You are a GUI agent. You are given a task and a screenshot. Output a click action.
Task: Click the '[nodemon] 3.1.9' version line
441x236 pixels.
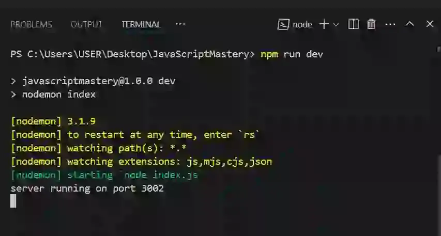[x=53, y=121]
